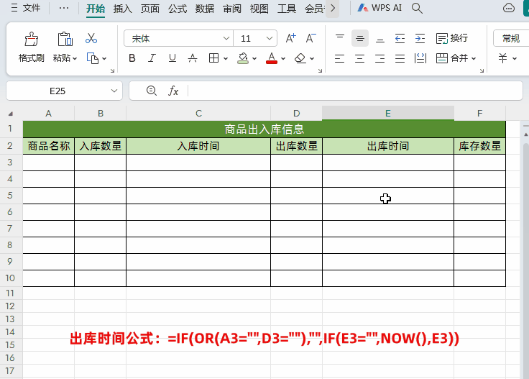Switch to the 页面 Page tab
The image size is (529, 379).
tap(149, 9)
